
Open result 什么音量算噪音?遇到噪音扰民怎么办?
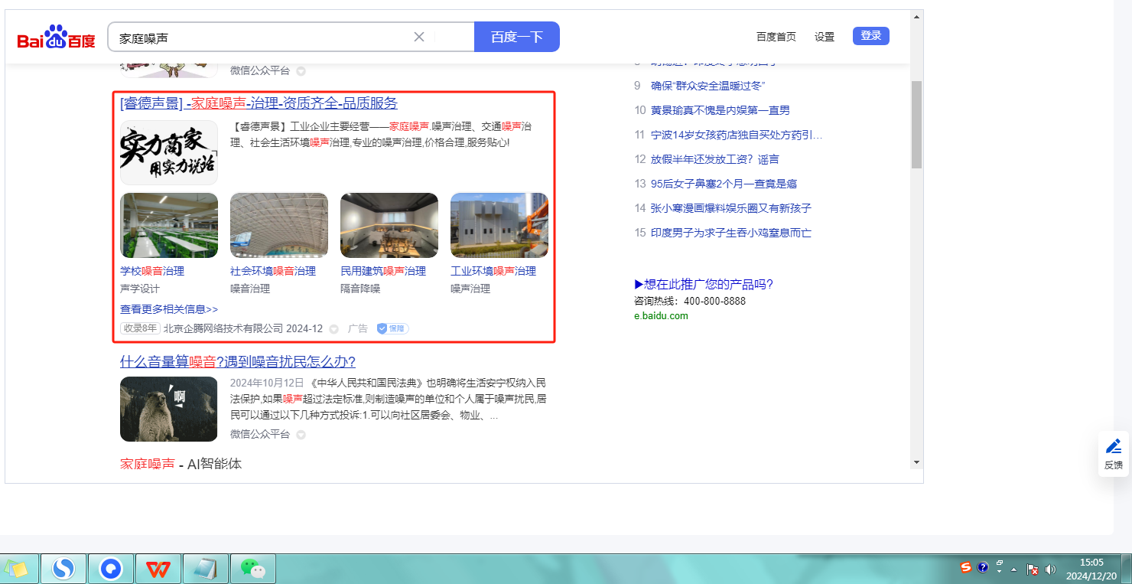coord(237,361)
